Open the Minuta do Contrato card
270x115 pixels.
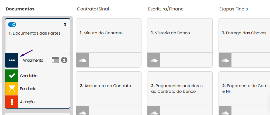pos(109,35)
